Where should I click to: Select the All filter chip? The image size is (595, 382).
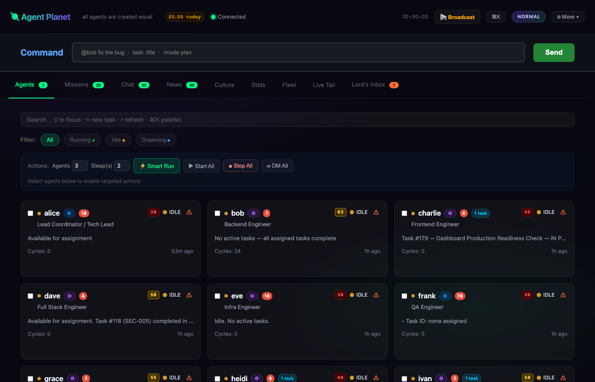point(50,140)
